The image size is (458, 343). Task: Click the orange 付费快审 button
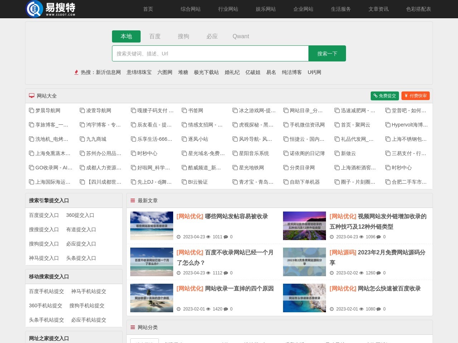(415, 96)
